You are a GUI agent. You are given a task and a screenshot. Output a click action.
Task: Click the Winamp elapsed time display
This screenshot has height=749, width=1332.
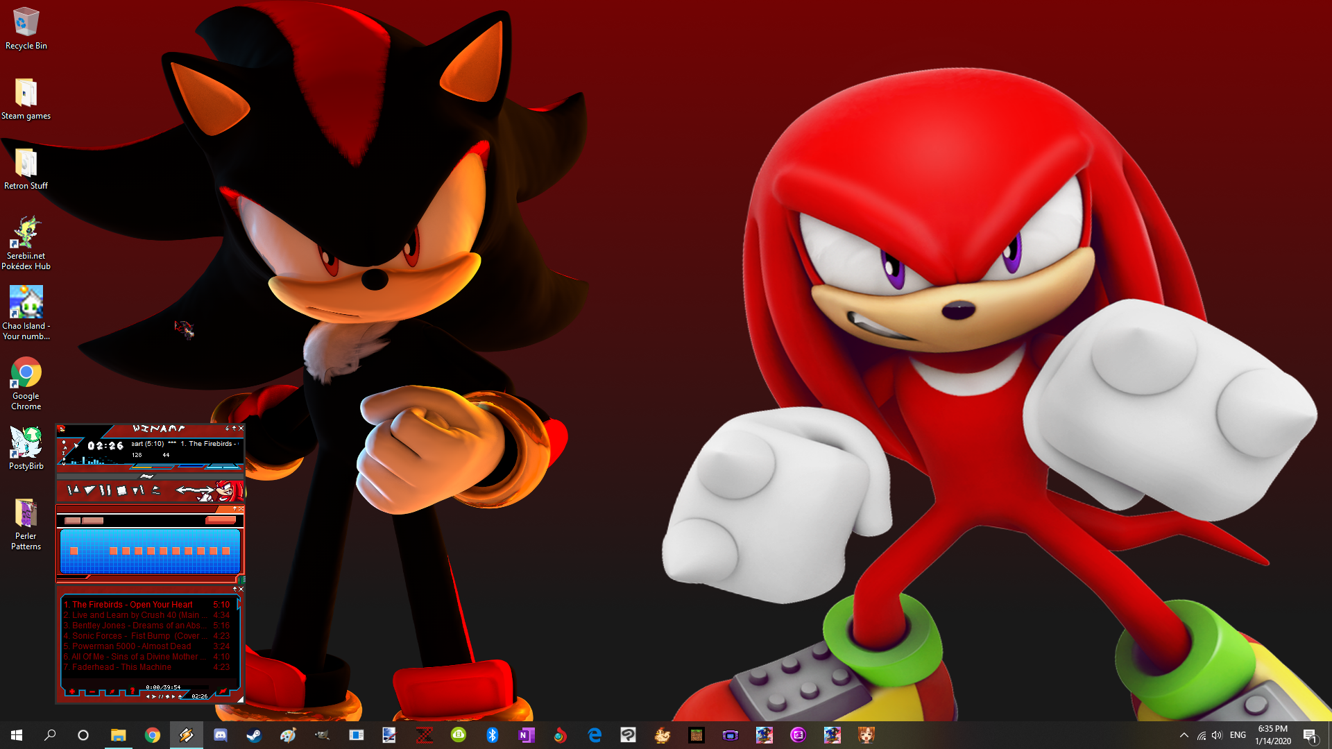click(105, 446)
